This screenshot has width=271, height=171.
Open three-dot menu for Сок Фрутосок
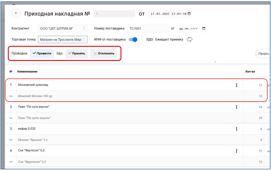point(237,151)
